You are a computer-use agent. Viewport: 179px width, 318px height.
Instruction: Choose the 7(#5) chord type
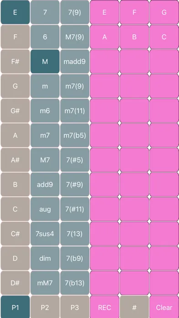(75, 160)
